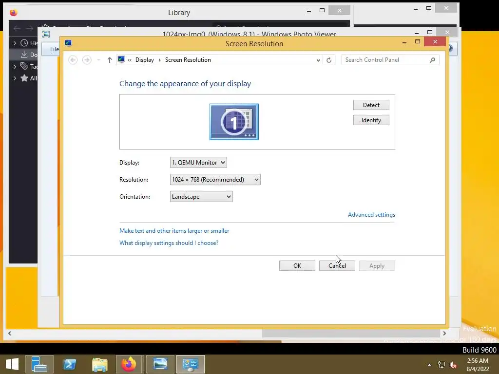
Task: Open Make text and other items larger link
Action: (x=174, y=231)
